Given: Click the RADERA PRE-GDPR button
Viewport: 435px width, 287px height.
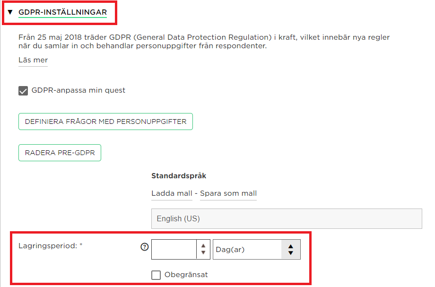Looking at the screenshot, I should click(60, 153).
